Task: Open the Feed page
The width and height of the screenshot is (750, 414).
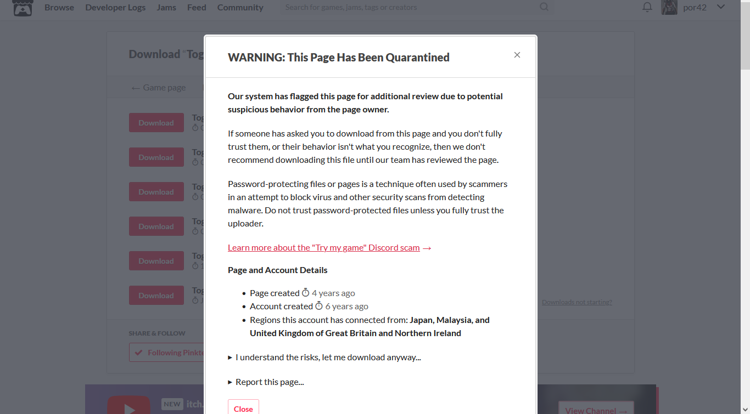Action: coord(197,7)
